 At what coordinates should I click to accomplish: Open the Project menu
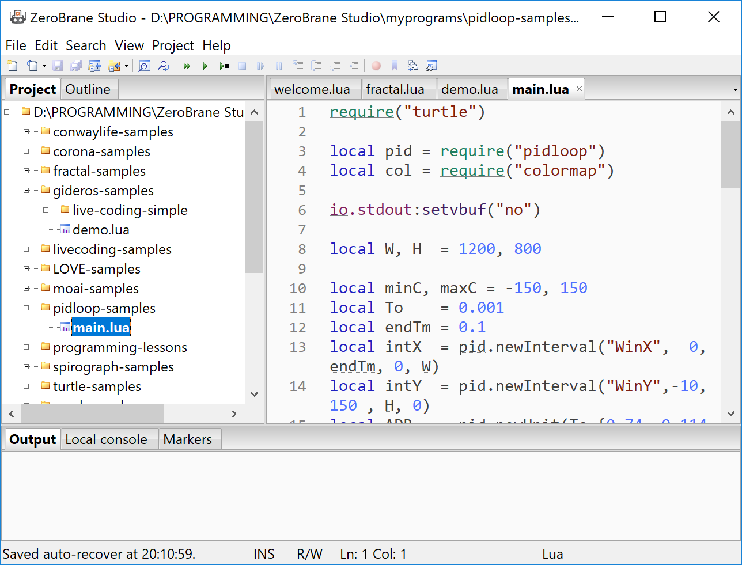pyautogui.click(x=173, y=45)
